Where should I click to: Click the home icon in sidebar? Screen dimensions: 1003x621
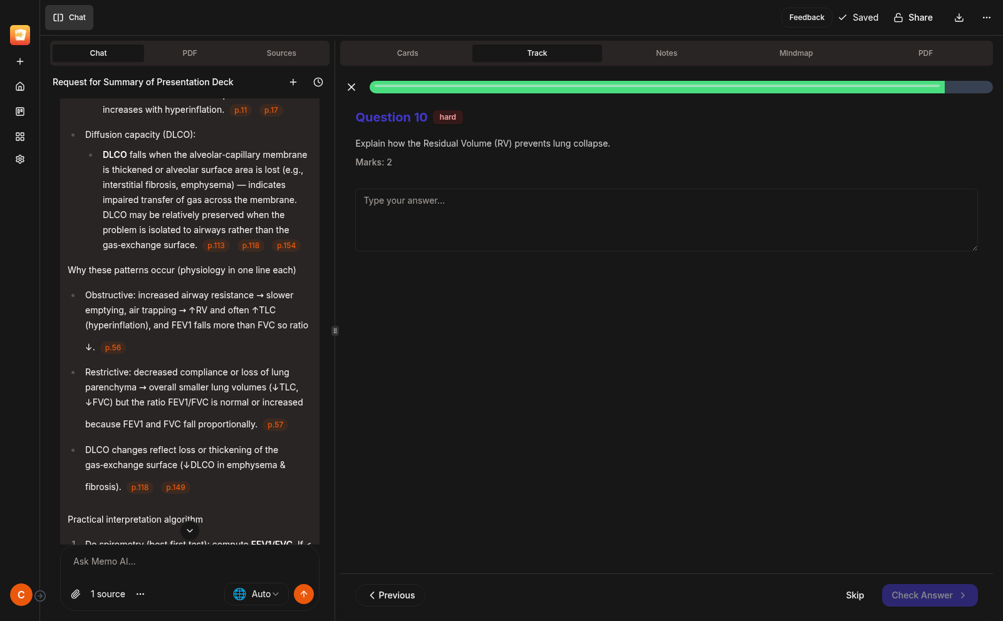tap(20, 86)
